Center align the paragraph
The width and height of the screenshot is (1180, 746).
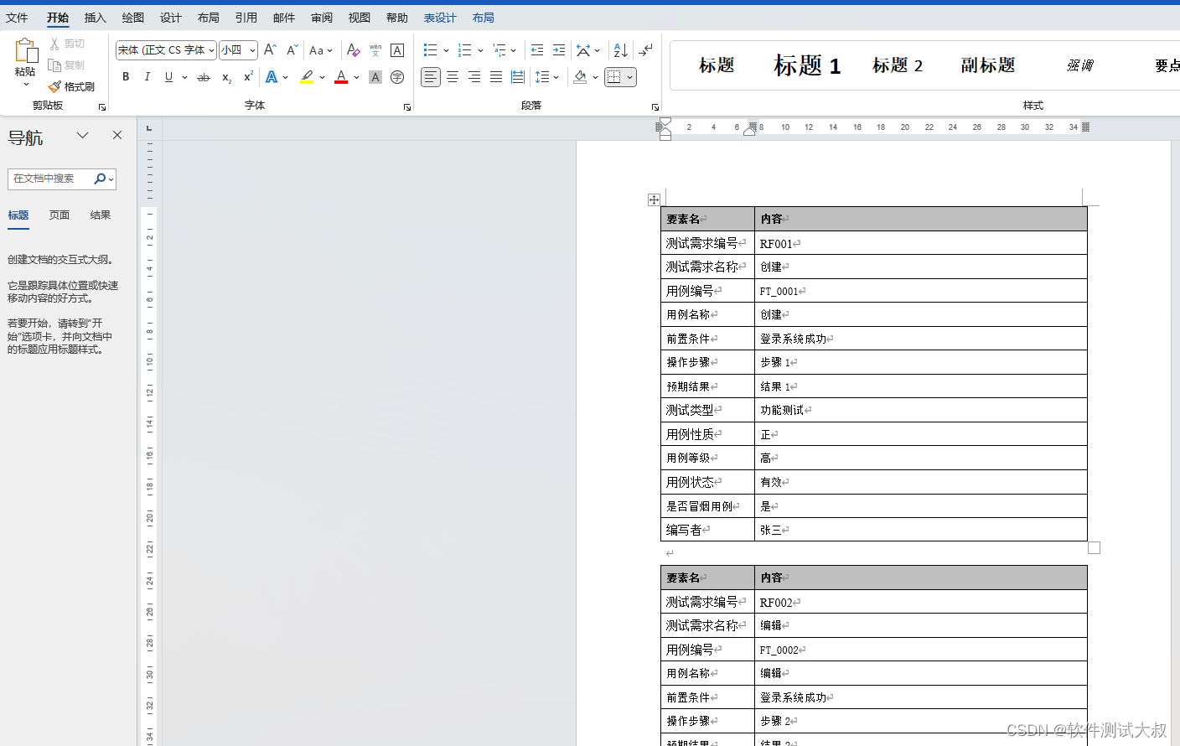[453, 77]
